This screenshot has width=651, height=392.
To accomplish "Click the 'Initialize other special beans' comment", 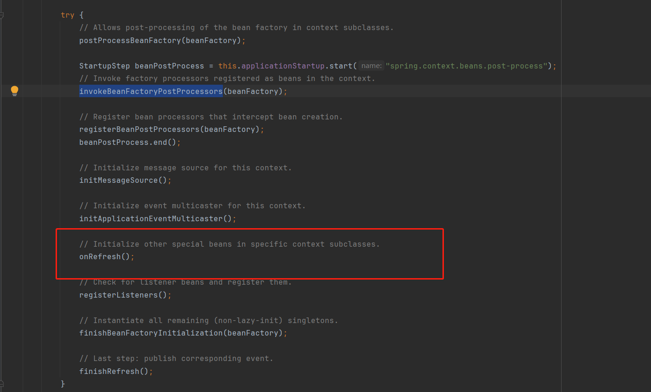I will 229,244.
